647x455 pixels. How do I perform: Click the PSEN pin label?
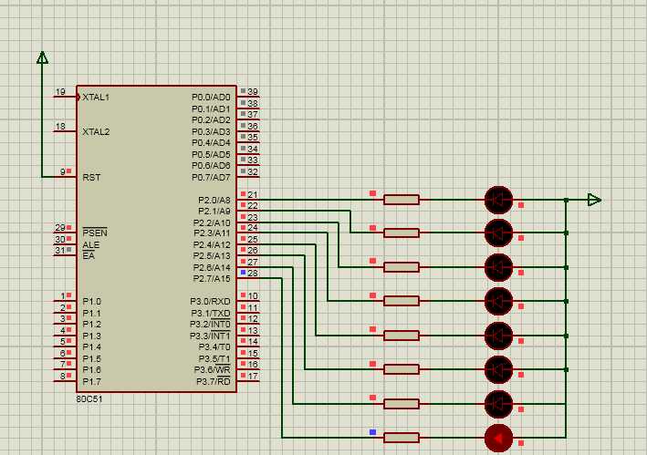pyautogui.click(x=95, y=233)
